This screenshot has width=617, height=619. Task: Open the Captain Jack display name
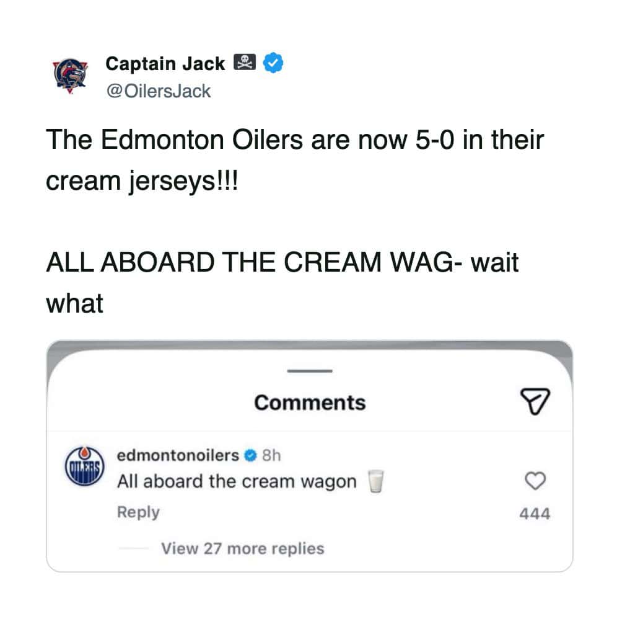165,63
